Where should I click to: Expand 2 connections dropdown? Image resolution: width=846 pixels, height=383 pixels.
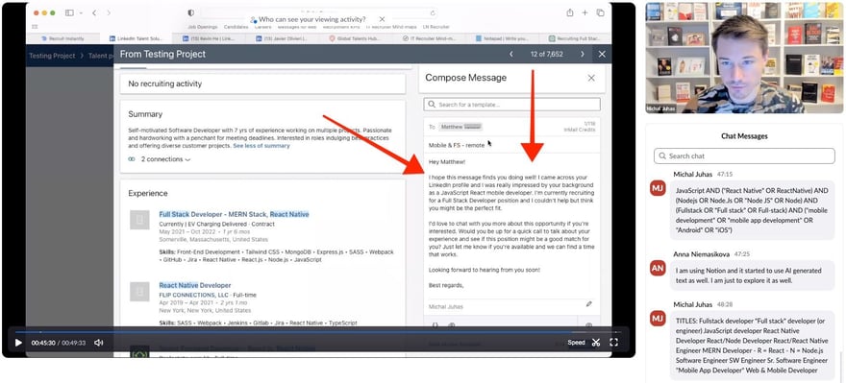point(165,159)
